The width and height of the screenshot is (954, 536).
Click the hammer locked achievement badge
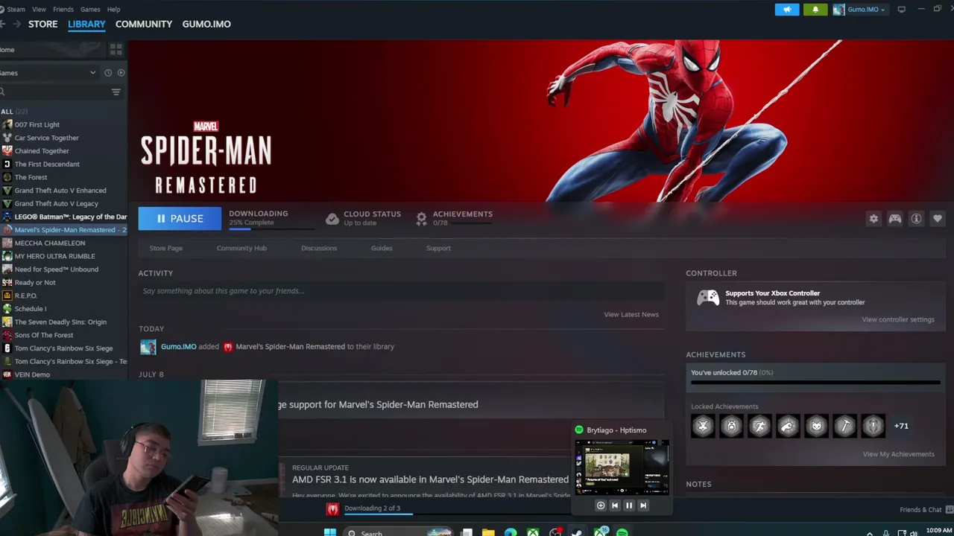coord(844,426)
